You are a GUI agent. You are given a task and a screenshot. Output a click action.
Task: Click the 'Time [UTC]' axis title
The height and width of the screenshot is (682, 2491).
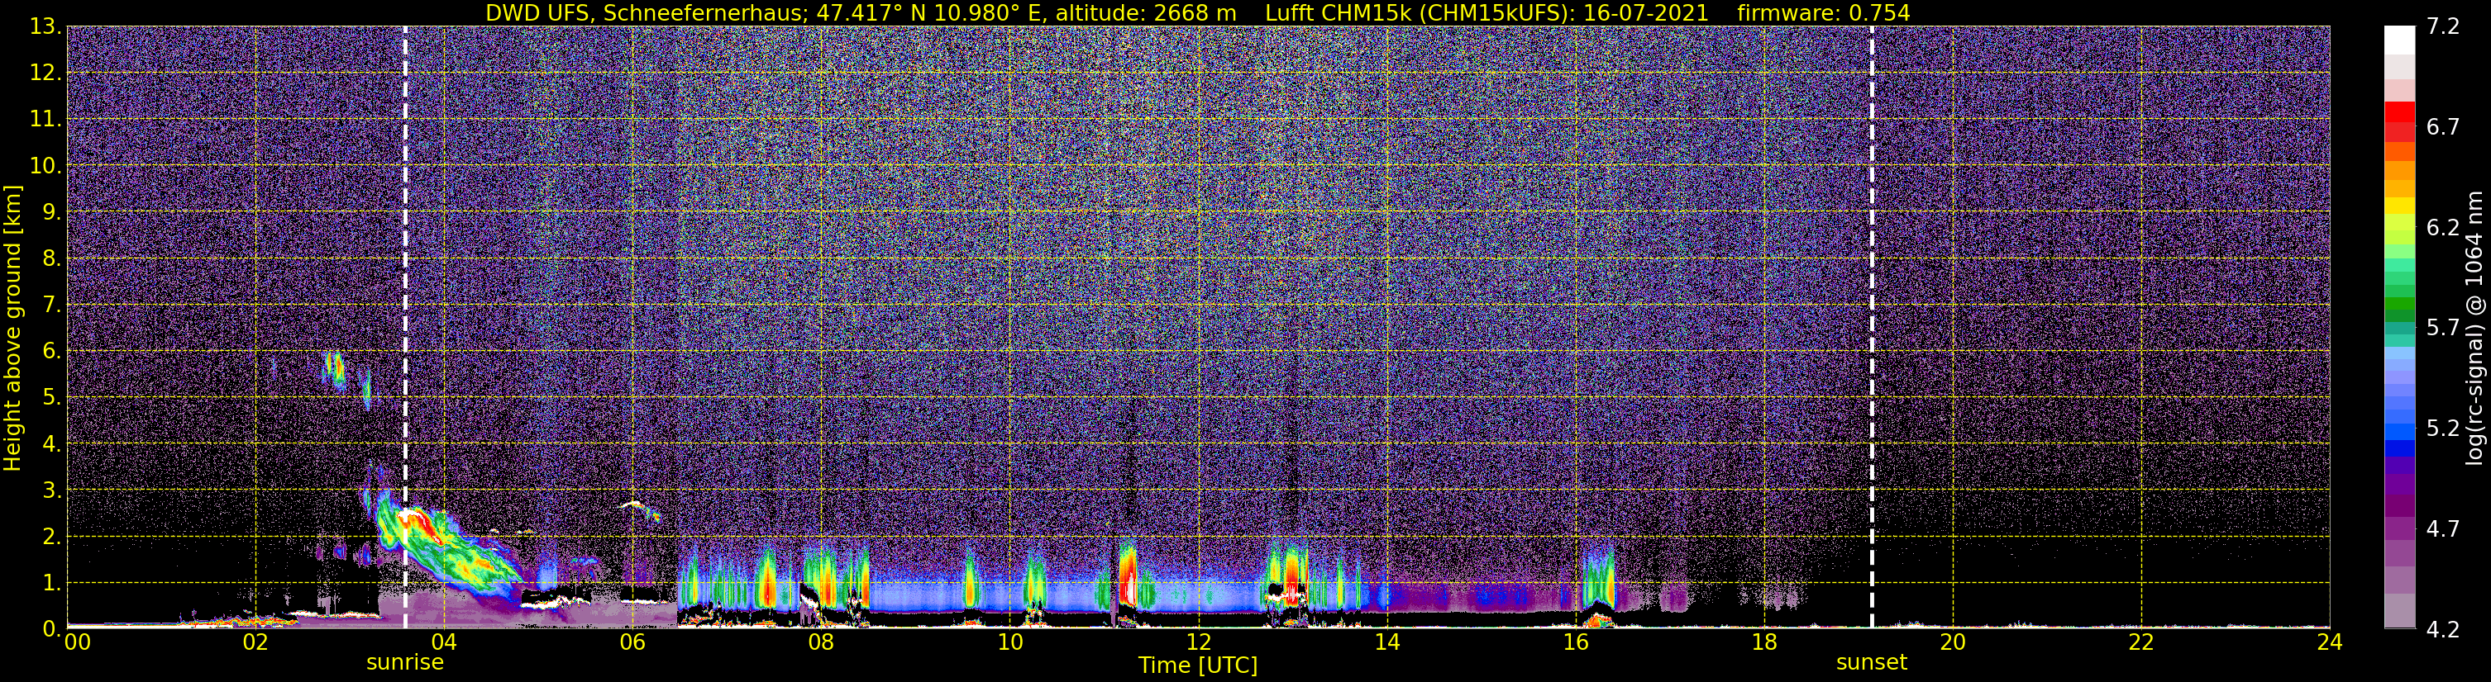click(x=1197, y=665)
